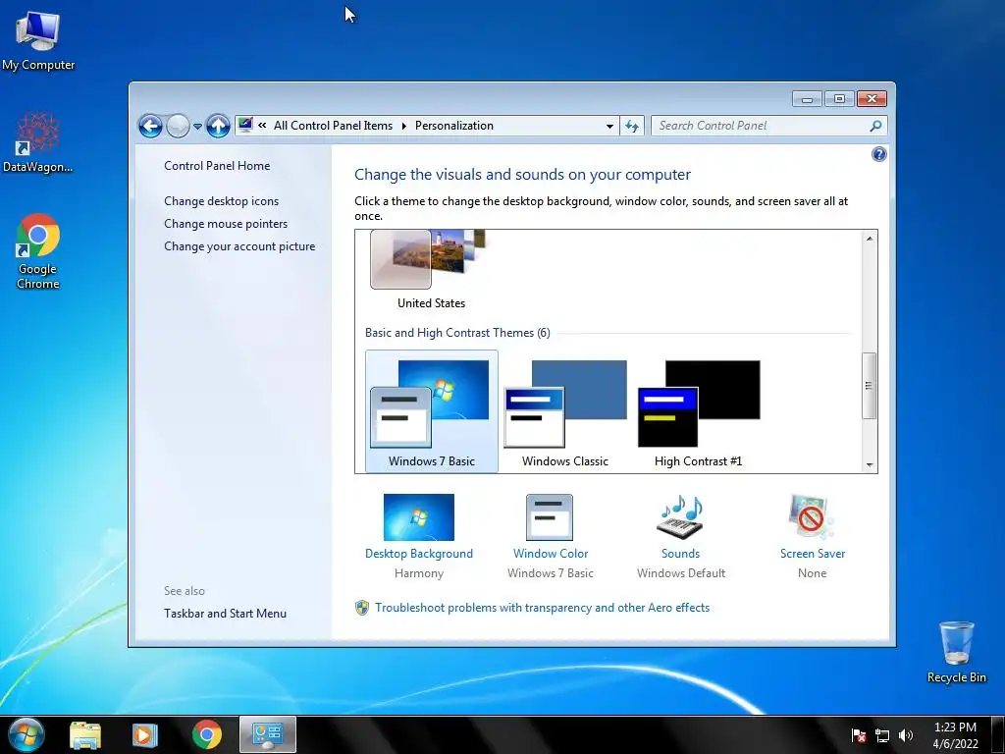
Task: Open the Windows Start menu
Action: point(26,734)
